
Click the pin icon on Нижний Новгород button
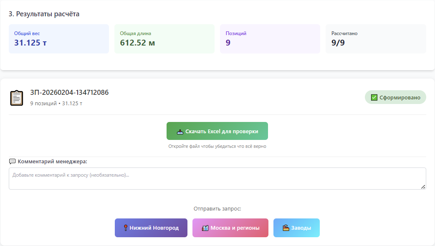click(125, 228)
